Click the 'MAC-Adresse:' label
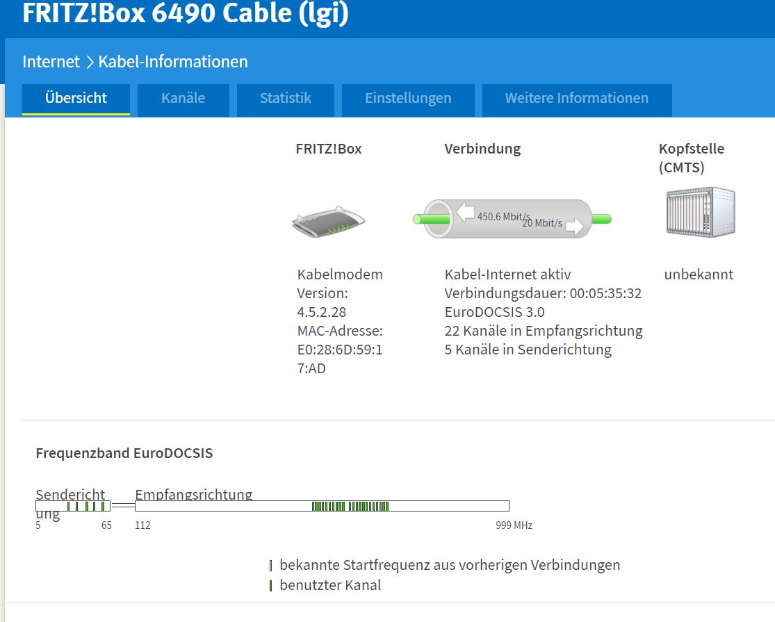The width and height of the screenshot is (775, 622). click(x=340, y=331)
